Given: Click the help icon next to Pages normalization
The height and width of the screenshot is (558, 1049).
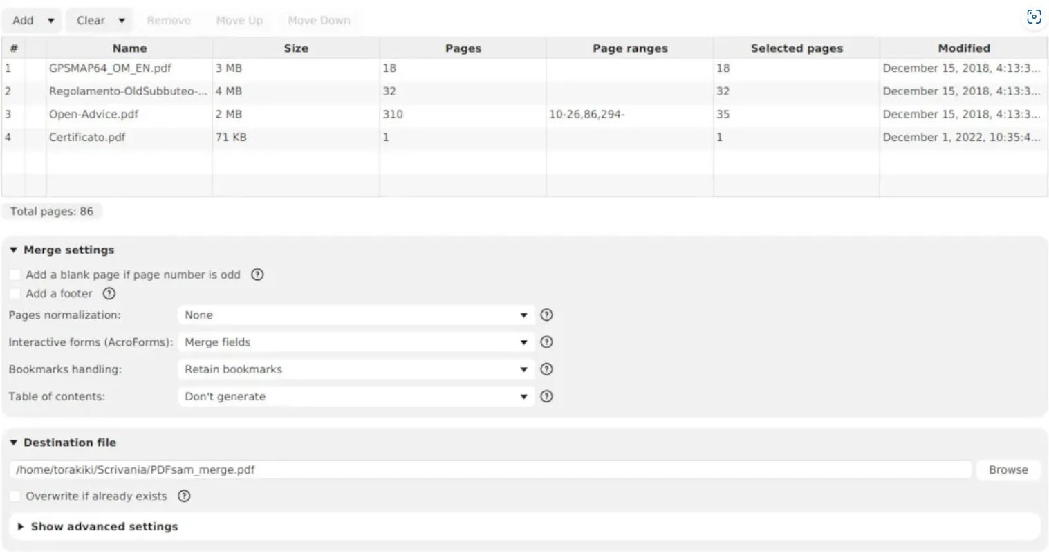Looking at the screenshot, I should pyautogui.click(x=546, y=315).
